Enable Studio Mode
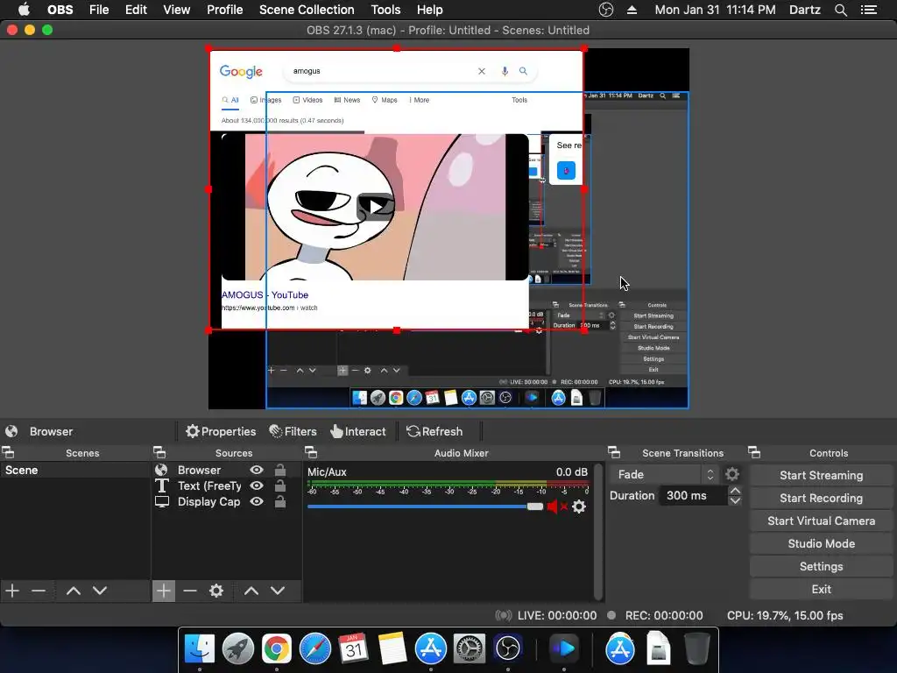The width and height of the screenshot is (897, 673). pyautogui.click(x=821, y=544)
